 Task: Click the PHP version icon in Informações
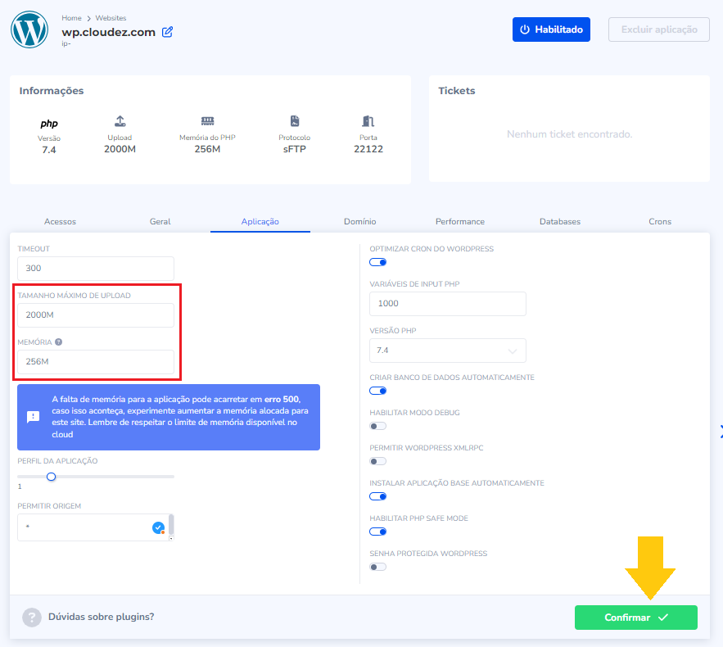click(x=49, y=124)
